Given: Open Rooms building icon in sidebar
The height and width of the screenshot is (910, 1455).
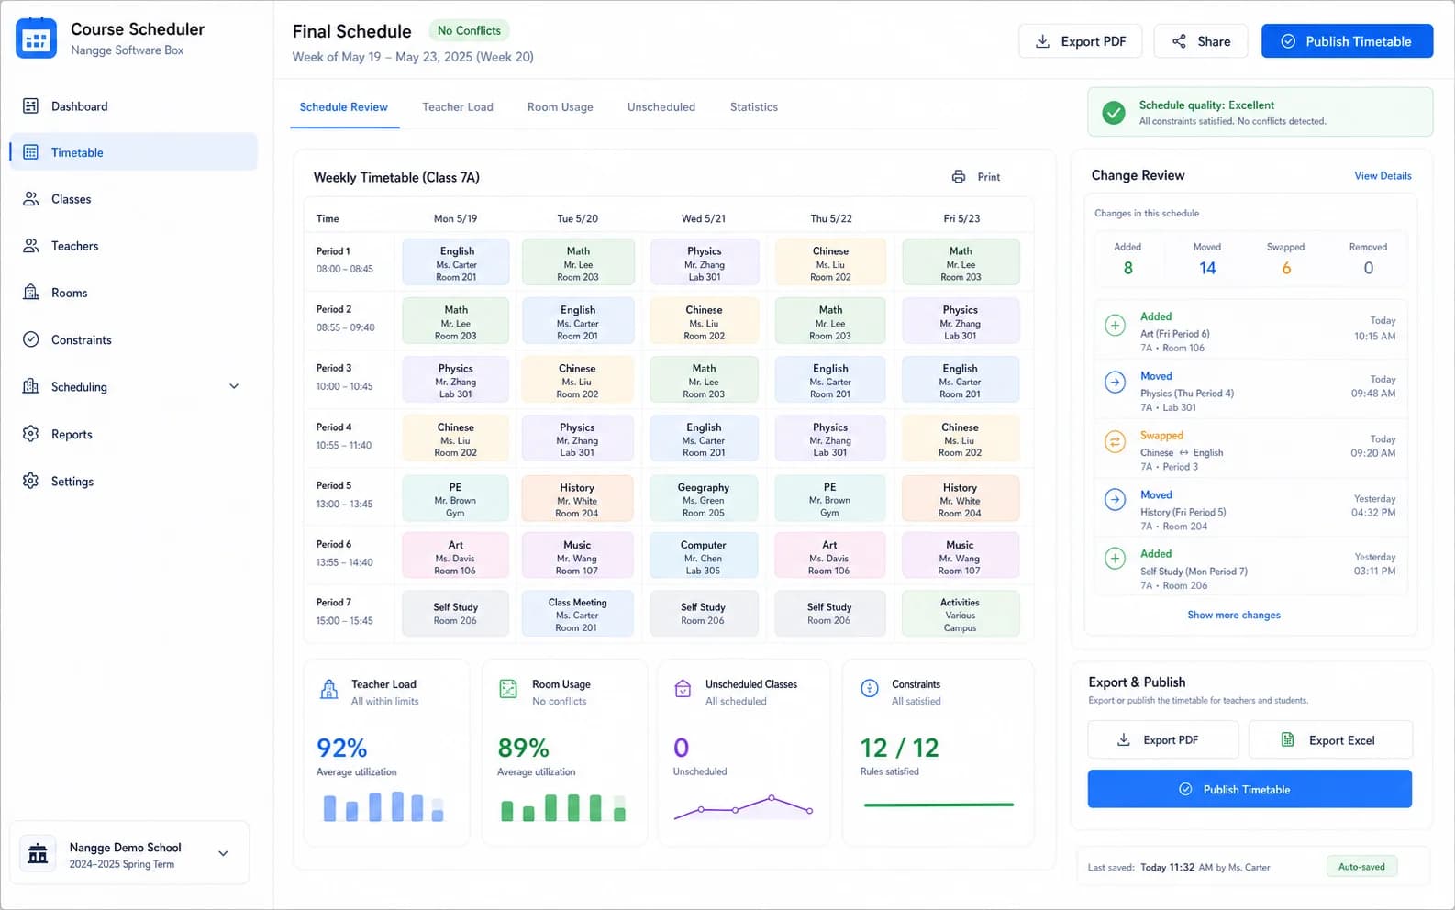Looking at the screenshot, I should point(30,293).
